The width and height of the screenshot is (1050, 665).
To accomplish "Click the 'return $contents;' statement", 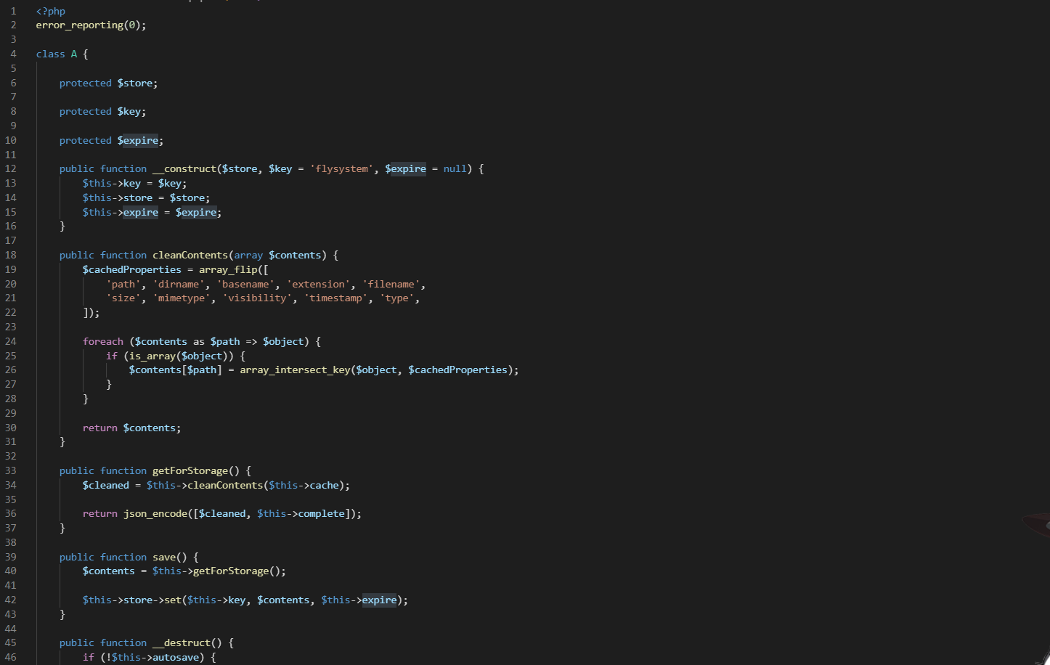I will tap(132, 428).
